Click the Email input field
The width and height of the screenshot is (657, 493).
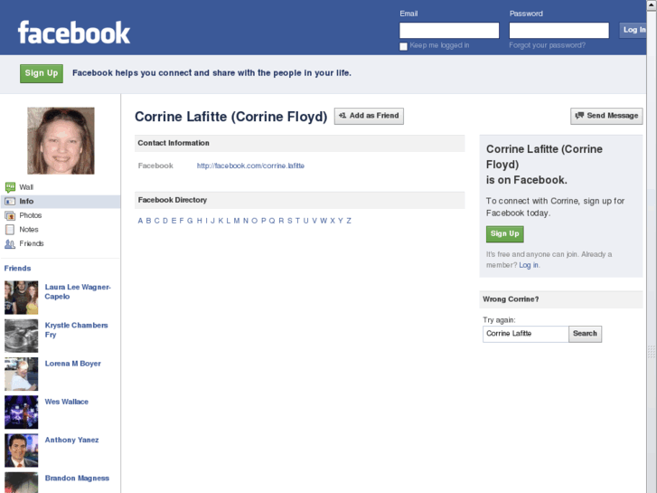coord(449,30)
